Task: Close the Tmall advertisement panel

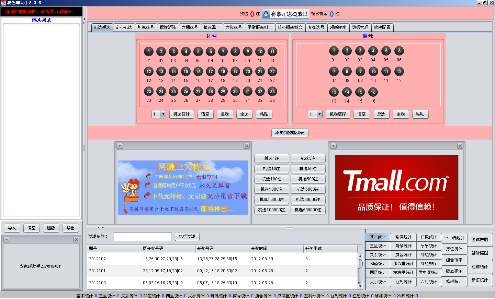Action: [460, 146]
